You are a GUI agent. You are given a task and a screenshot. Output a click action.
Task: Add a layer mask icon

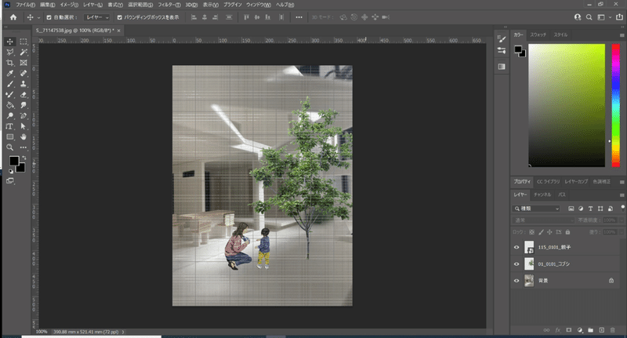(569, 330)
